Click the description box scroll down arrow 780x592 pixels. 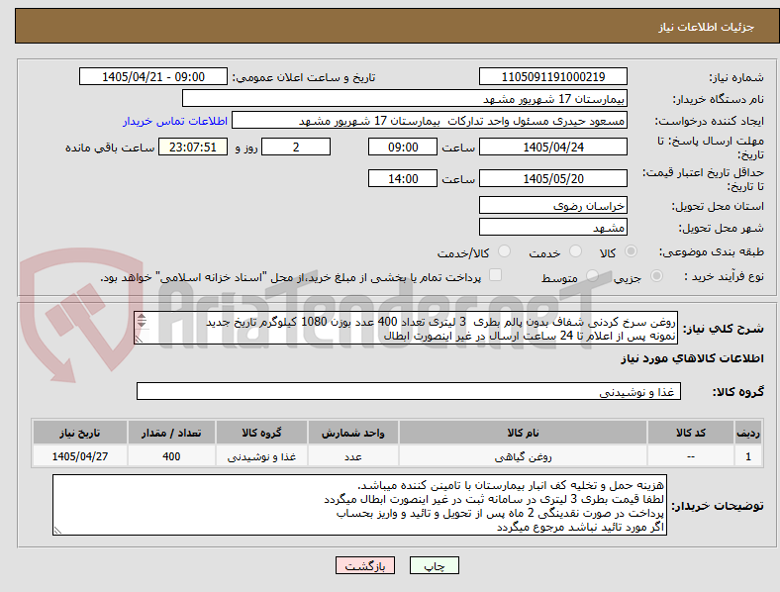coord(142,324)
